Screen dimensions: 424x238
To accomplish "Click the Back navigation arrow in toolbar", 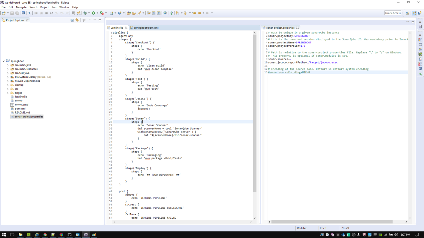I will click(199, 13).
